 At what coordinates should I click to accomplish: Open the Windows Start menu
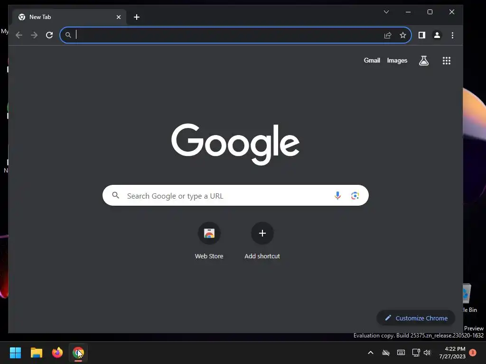[16, 353]
